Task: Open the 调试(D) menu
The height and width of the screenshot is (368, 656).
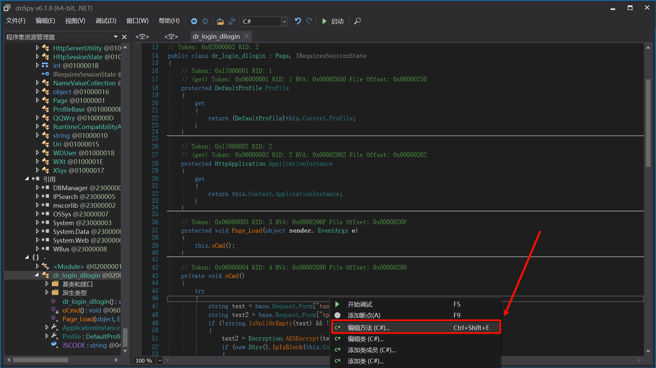Action: coord(106,21)
